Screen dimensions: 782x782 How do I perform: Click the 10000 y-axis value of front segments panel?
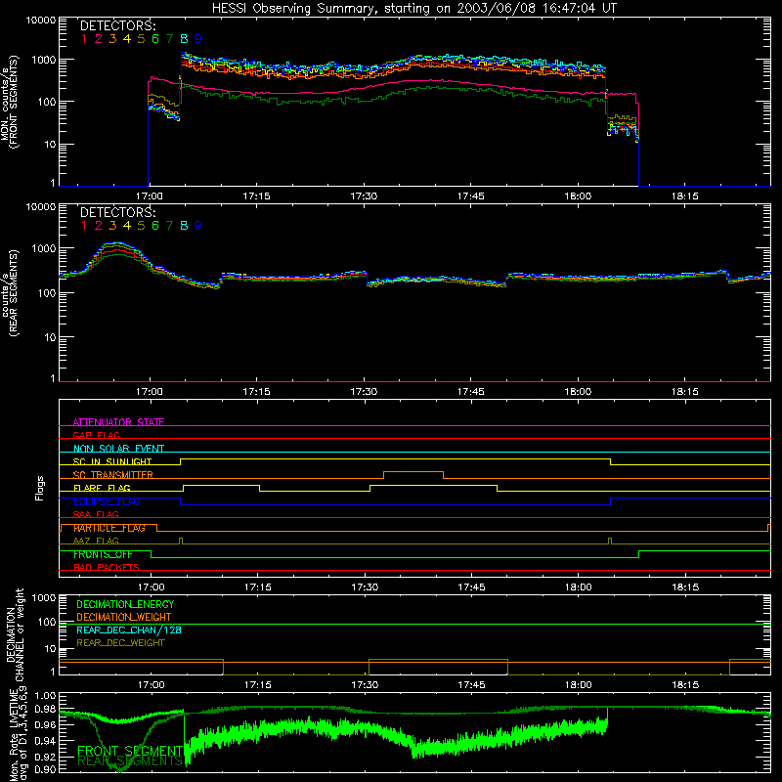(40, 21)
